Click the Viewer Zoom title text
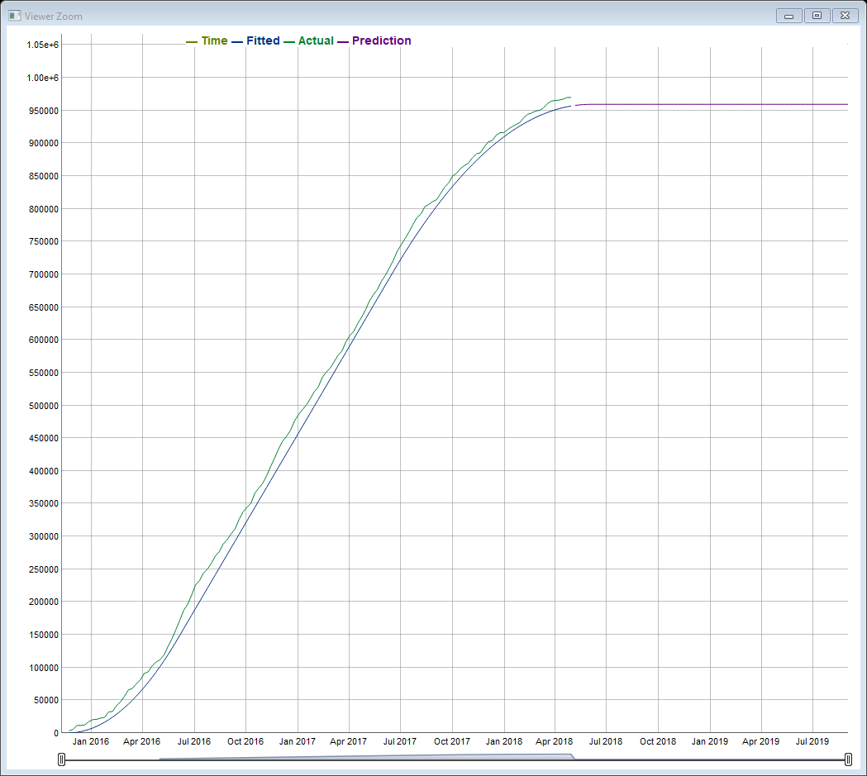This screenshot has height=776, width=867. click(x=54, y=17)
